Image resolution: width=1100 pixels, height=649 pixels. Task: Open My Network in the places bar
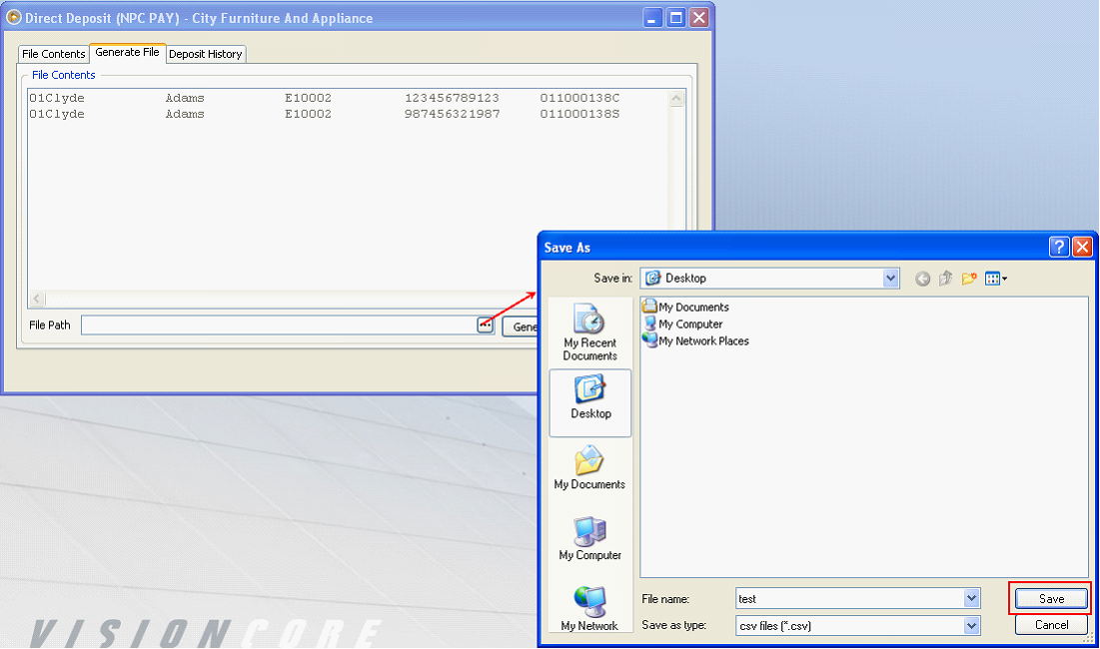pos(589,608)
